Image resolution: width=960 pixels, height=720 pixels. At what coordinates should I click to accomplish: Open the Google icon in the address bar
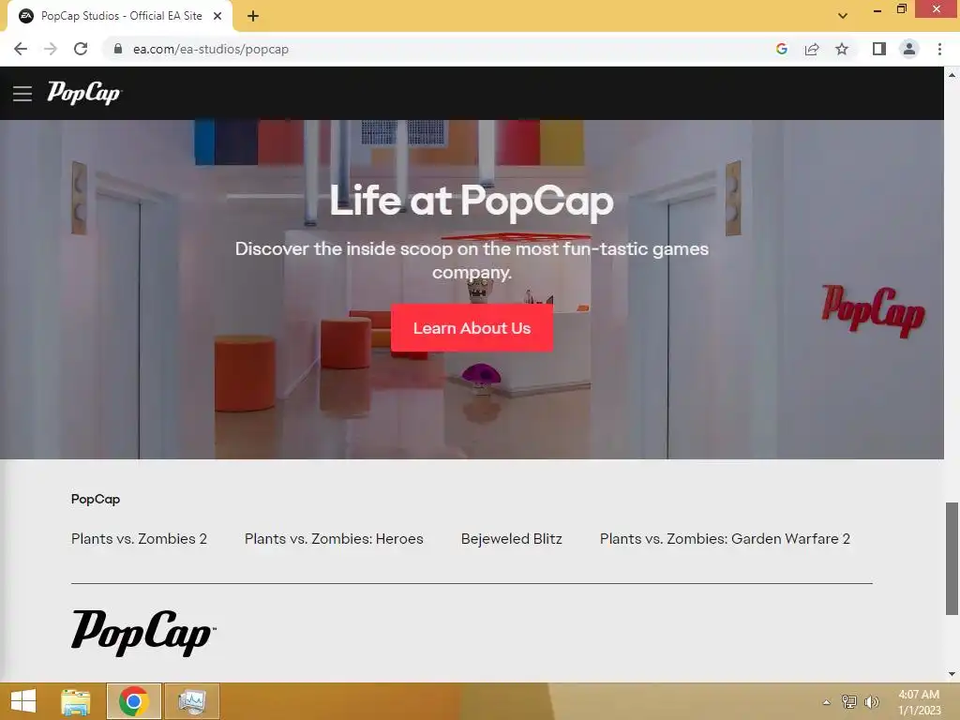tap(781, 49)
